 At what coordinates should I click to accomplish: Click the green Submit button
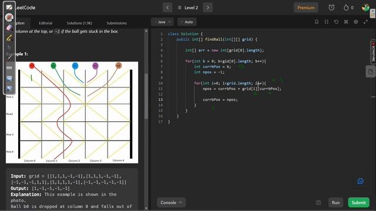[358, 203]
